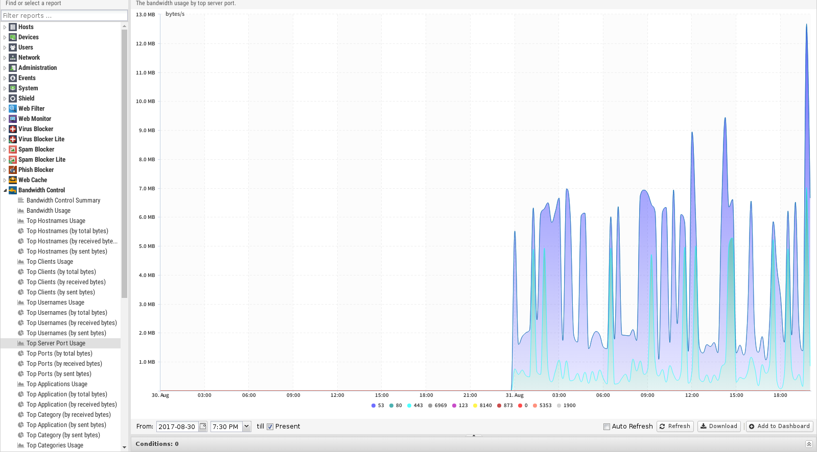Select Top Clients Usage report
The width and height of the screenshot is (817, 452).
click(x=50, y=262)
